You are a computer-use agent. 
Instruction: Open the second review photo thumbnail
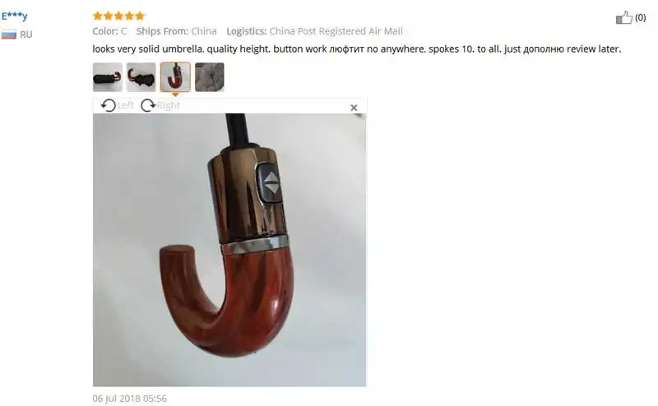[x=141, y=77]
